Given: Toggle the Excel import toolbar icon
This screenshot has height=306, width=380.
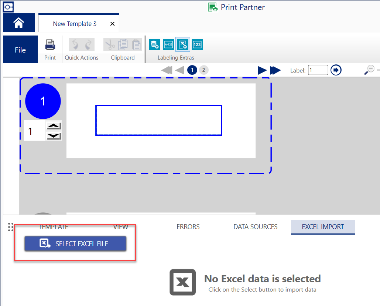Looking at the screenshot, I should [183, 44].
